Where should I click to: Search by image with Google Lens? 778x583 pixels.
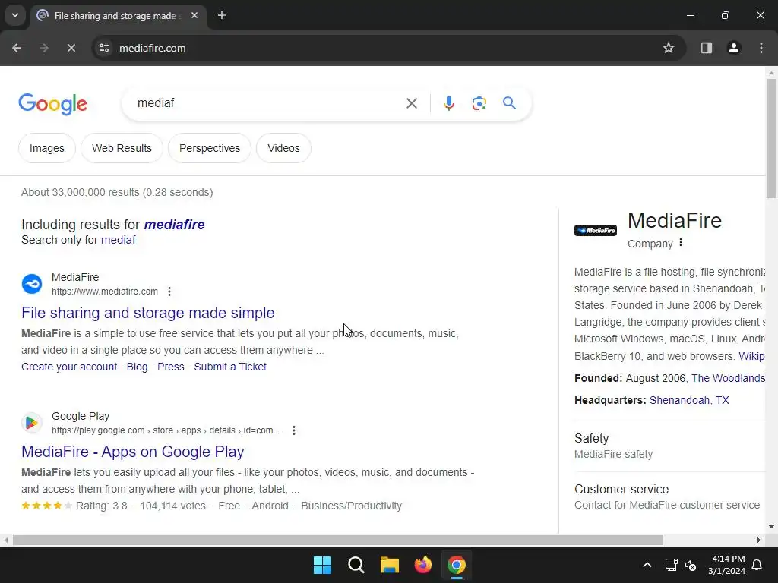(x=479, y=103)
